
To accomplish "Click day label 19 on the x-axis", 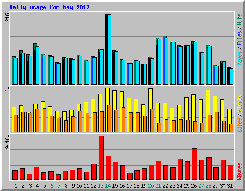I will (144, 186).
